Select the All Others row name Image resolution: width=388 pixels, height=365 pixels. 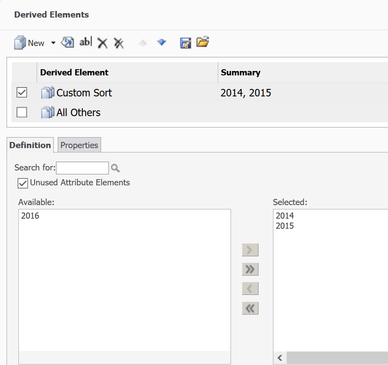[78, 113]
